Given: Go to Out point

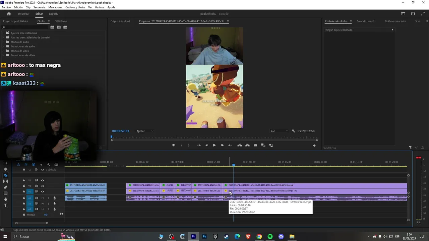Looking at the screenshot, I should [230, 145].
